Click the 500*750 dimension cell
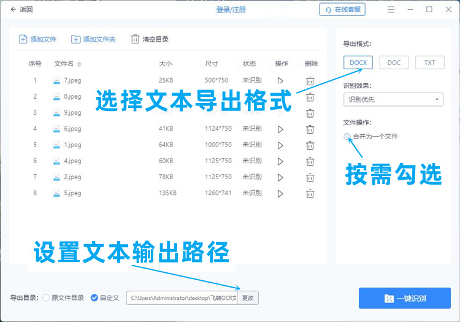Screen dimensions: 460x322 tap(217, 80)
